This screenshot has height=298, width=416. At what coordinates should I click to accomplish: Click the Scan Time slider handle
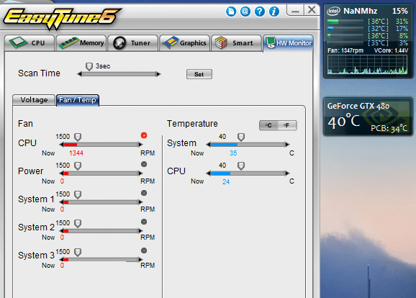pyautogui.click(x=89, y=67)
